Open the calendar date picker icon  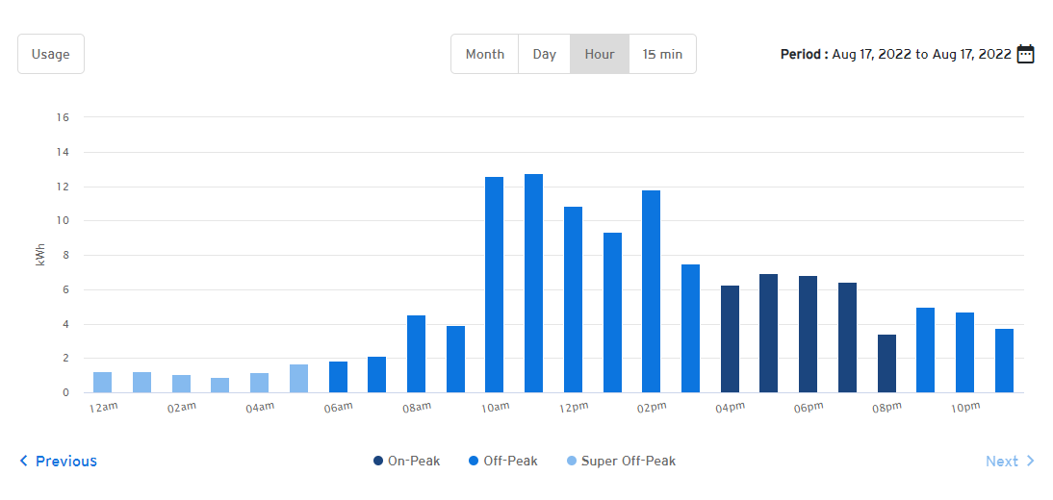(x=1026, y=54)
